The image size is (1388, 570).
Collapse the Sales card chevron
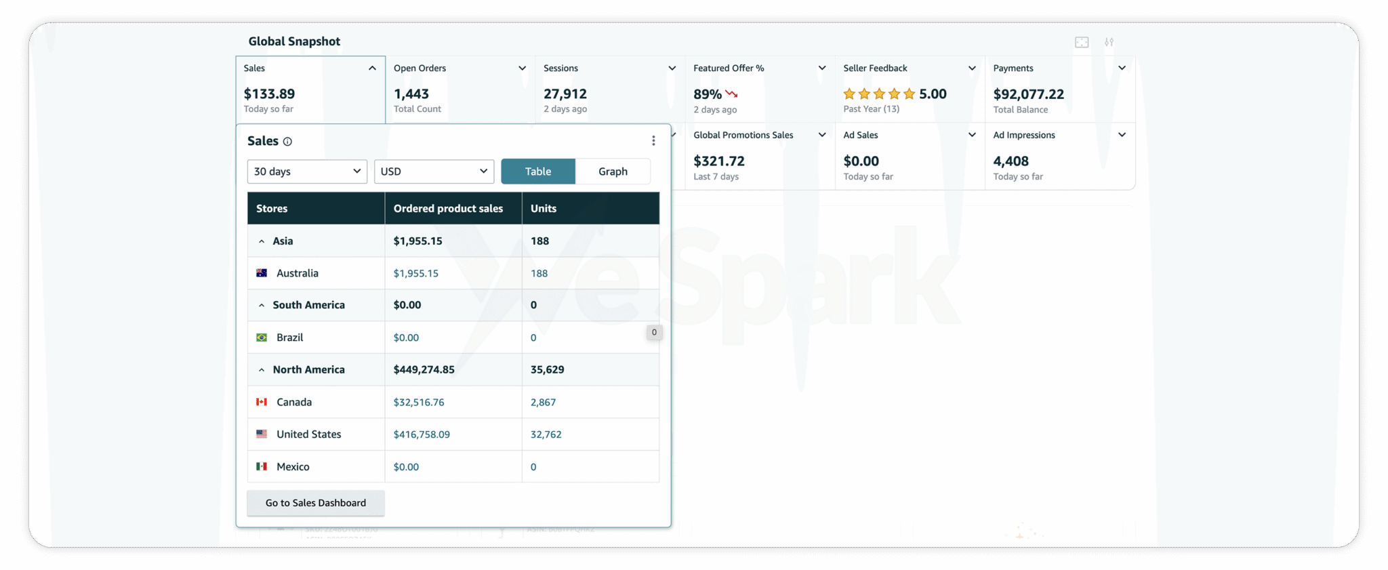point(372,68)
